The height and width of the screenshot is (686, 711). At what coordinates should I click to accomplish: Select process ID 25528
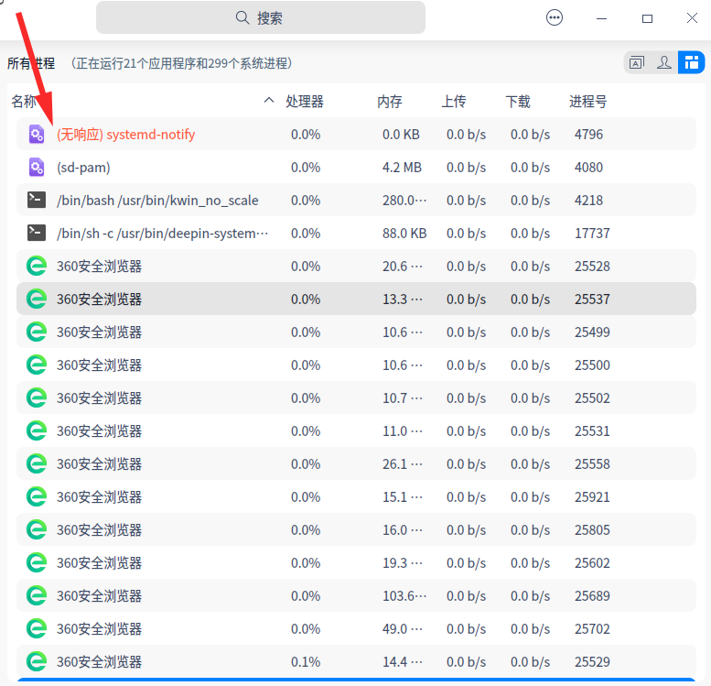[x=592, y=266]
